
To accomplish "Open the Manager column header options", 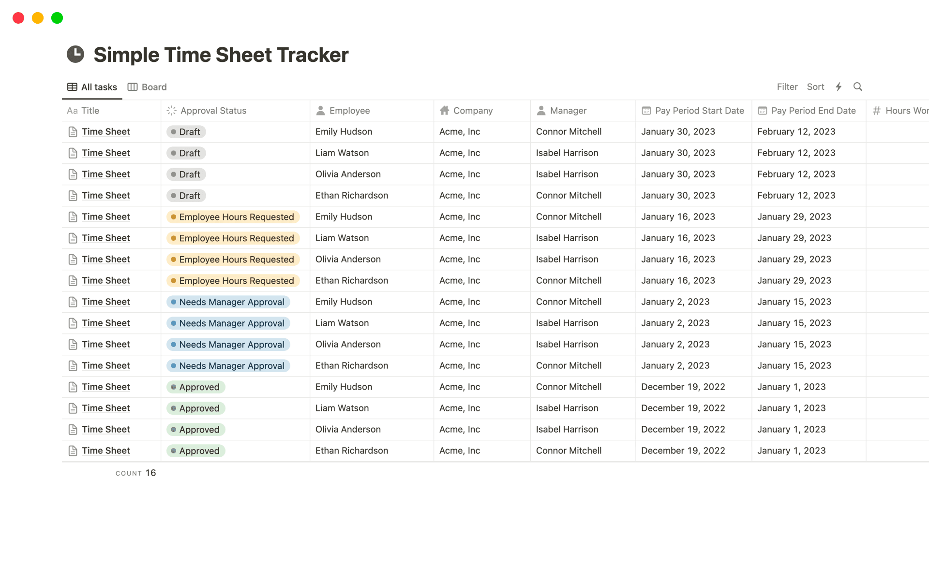I will pos(567,110).
